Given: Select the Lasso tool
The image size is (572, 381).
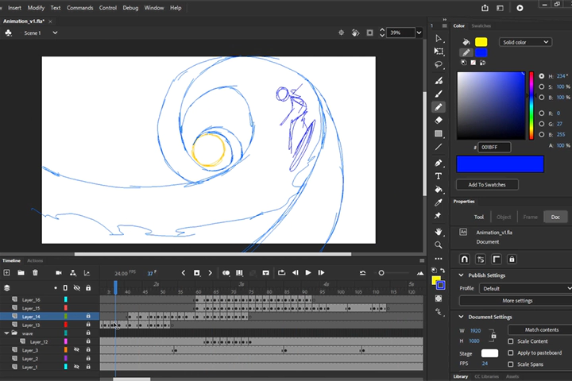Looking at the screenshot, I should pos(439,65).
